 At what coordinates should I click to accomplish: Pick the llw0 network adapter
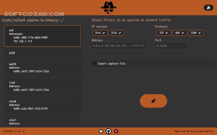[42, 86]
